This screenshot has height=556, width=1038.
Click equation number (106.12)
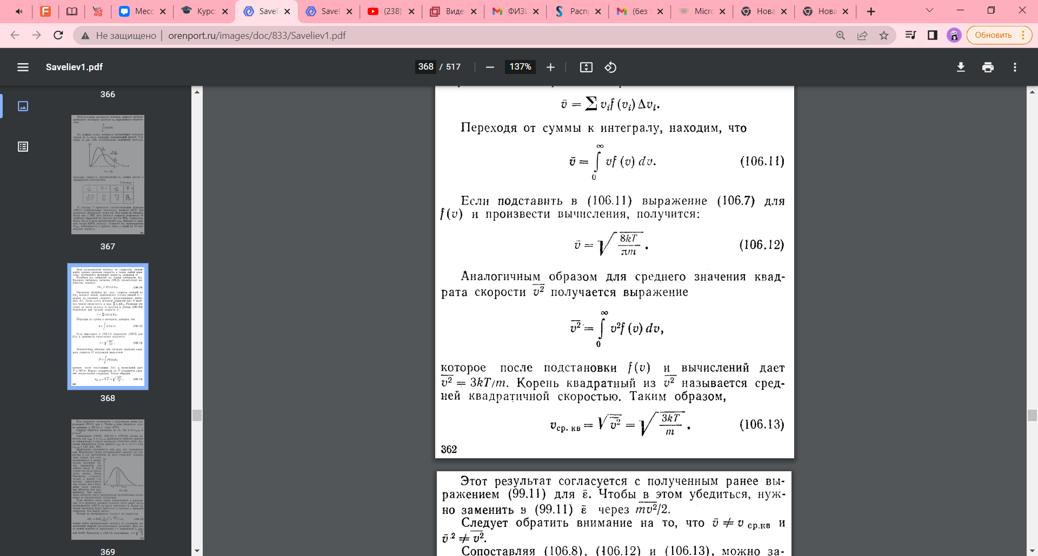tap(761, 245)
